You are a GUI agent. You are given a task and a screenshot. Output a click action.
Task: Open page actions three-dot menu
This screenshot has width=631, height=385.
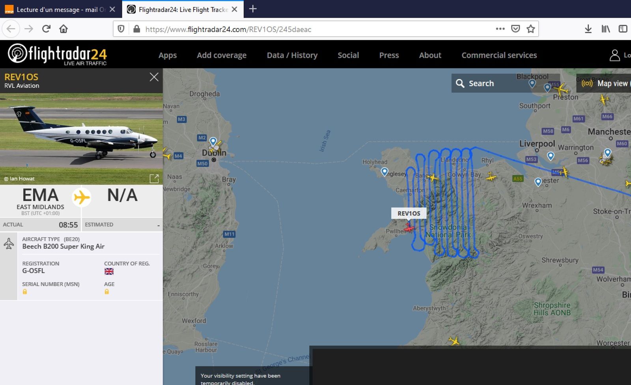pyautogui.click(x=500, y=29)
